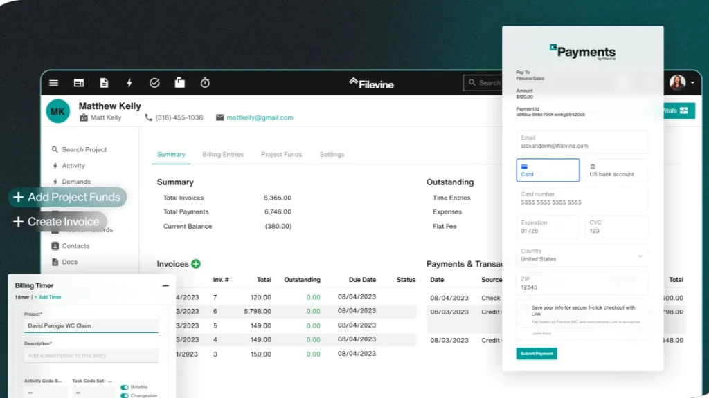This screenshot has height=398, width=709.
Task: Toggle the Billable switch
Action: [125, 387]
